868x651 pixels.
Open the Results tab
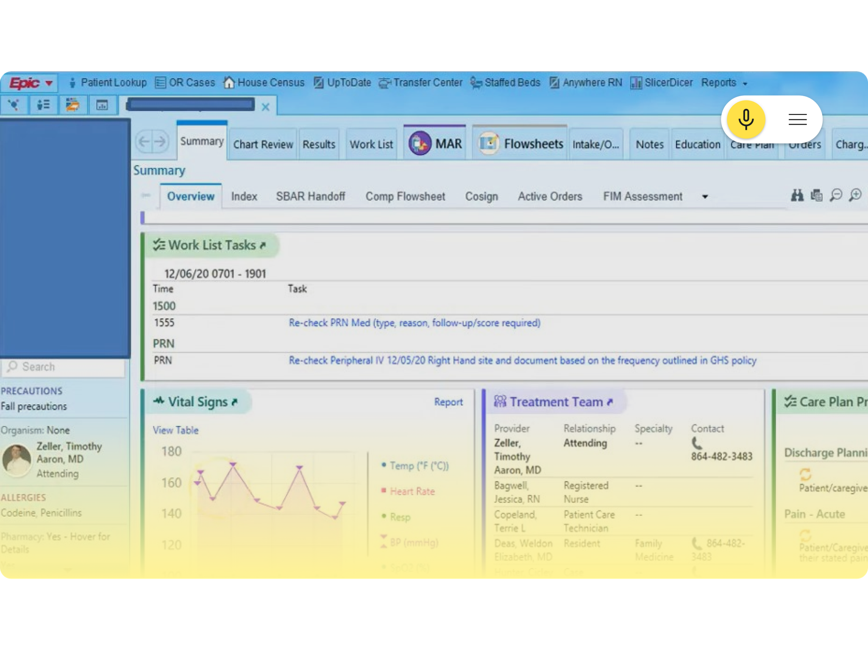(x=319, y=145)
